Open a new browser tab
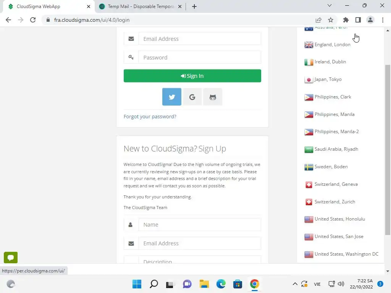The image size is (391, 293). [194, 6]
